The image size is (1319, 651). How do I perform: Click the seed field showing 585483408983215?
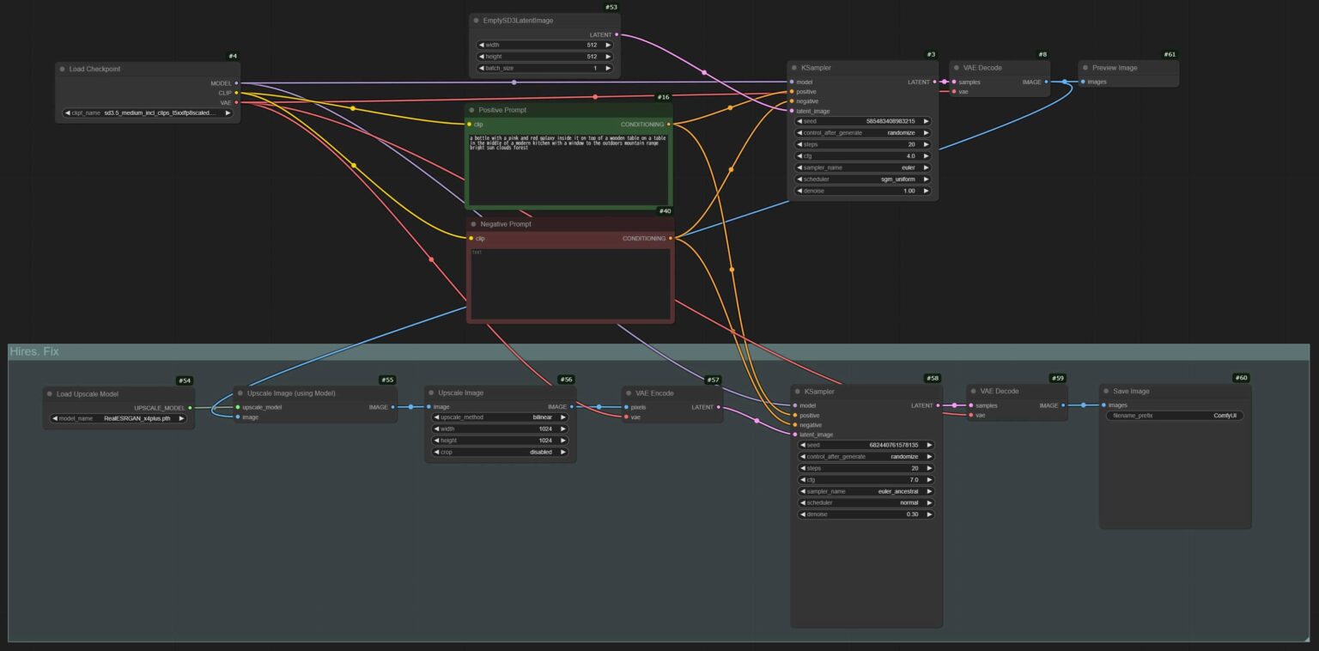(x=863, y=121)
